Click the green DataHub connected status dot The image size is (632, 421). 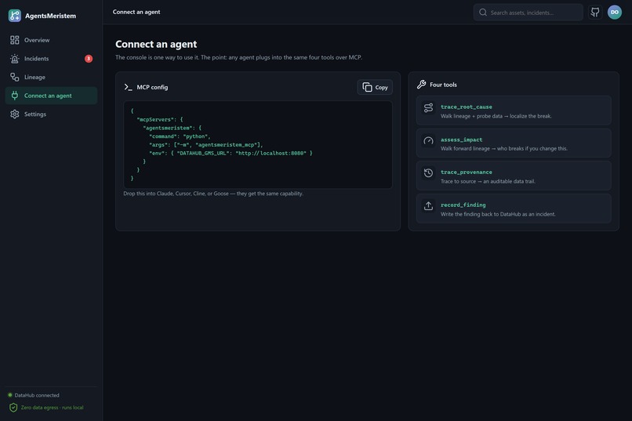coord(10,395)
